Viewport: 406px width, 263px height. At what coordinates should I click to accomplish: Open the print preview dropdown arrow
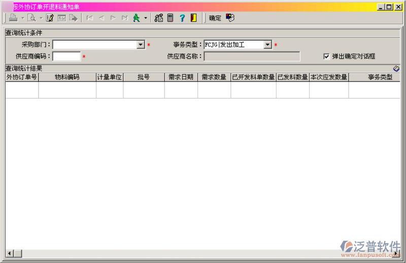click(41, 18)
